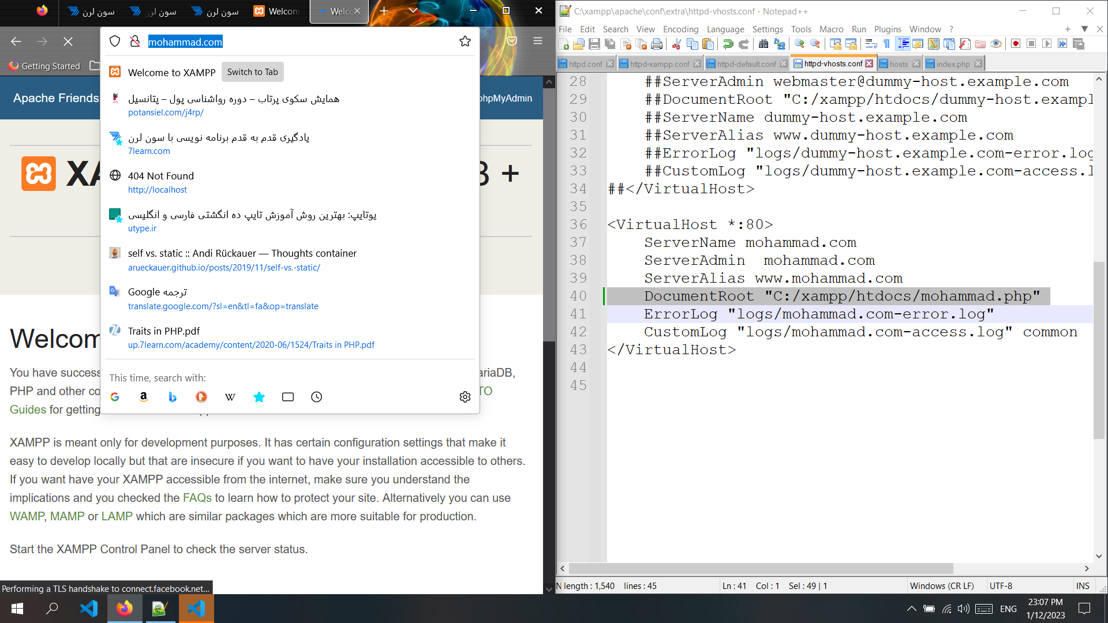Switch to the httpd.conf tab
This screenshot has width=1108, height=623.
pos(585,63)
